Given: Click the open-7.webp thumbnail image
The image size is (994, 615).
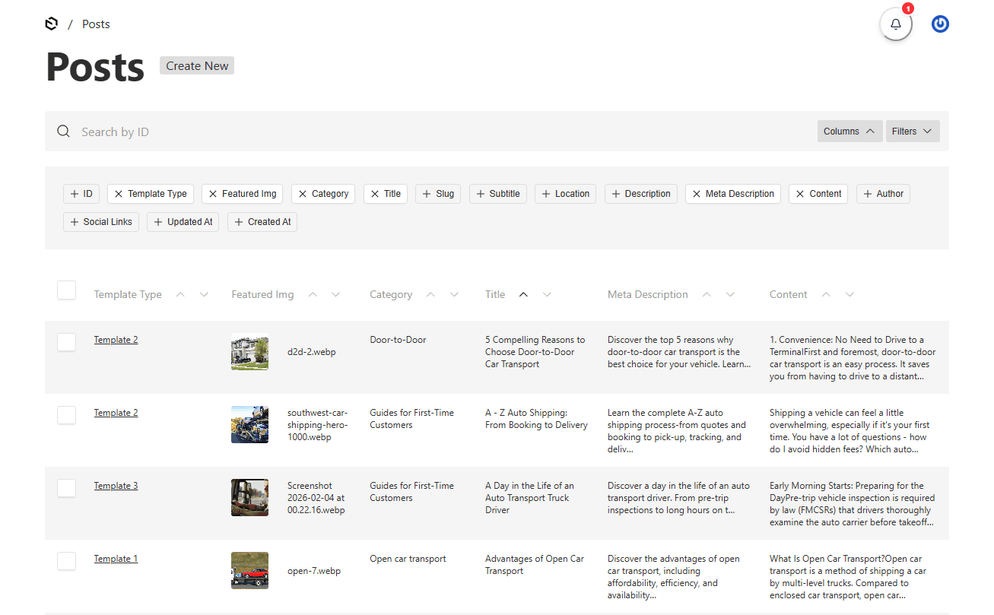Looking at the screenshot, I should pyautogui.click(x=249, y=570).
